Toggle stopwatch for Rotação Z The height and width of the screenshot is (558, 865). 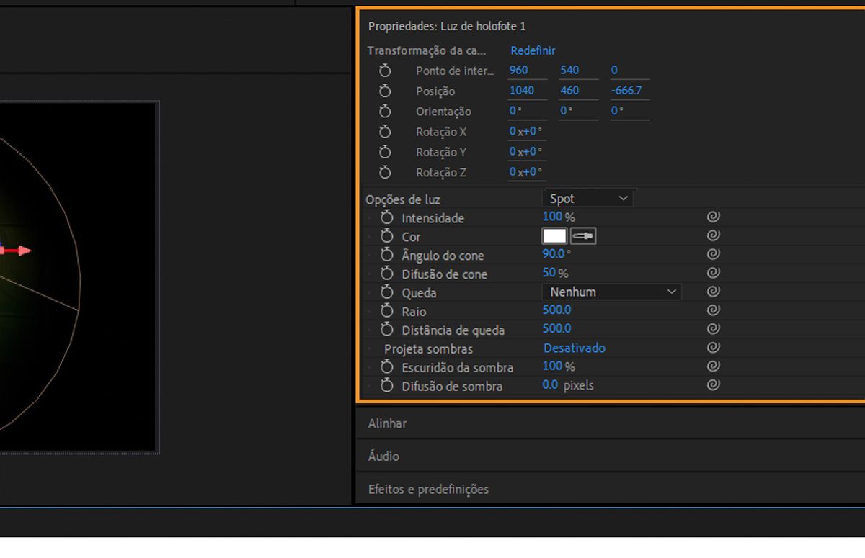pyautogui.click(x=385, y=172)
